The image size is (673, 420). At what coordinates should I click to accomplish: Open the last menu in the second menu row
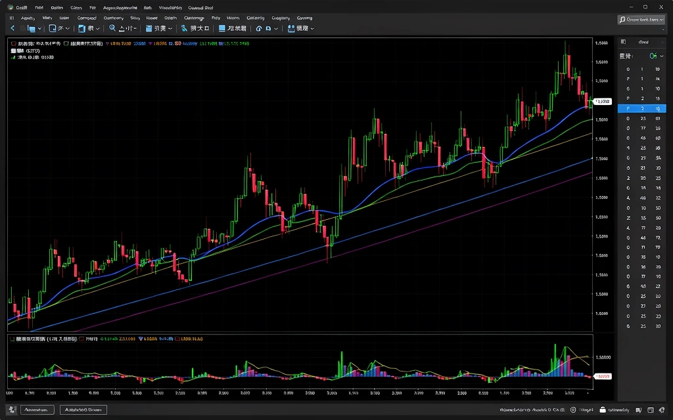(304, 18)
